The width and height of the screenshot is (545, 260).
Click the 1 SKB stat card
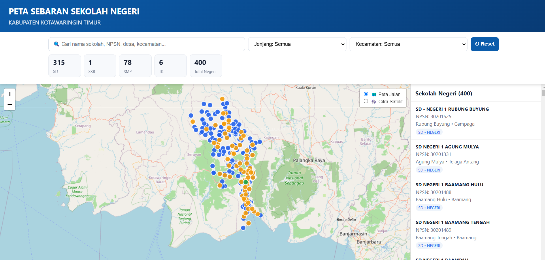(x=100, y=66)
